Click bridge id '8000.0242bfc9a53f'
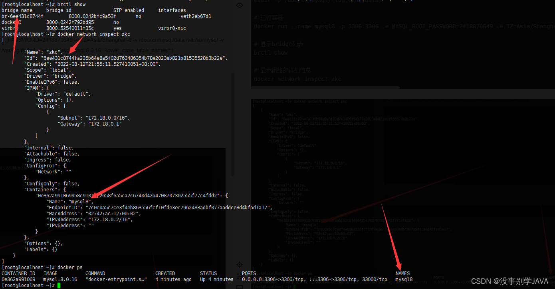The height and width of the screenshot is (289, 555). 93,16
